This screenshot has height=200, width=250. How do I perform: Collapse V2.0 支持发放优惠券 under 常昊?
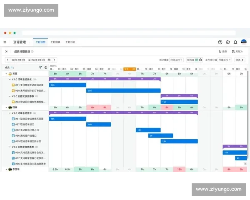click(x=10, y=96)
